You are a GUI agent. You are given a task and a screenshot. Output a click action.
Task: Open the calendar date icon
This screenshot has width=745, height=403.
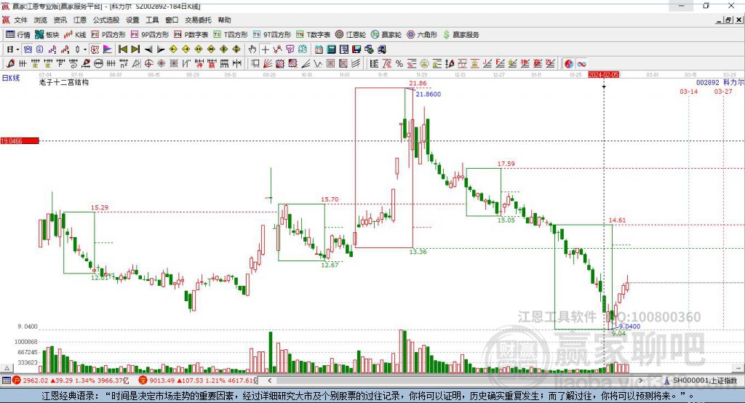point(319,49)
